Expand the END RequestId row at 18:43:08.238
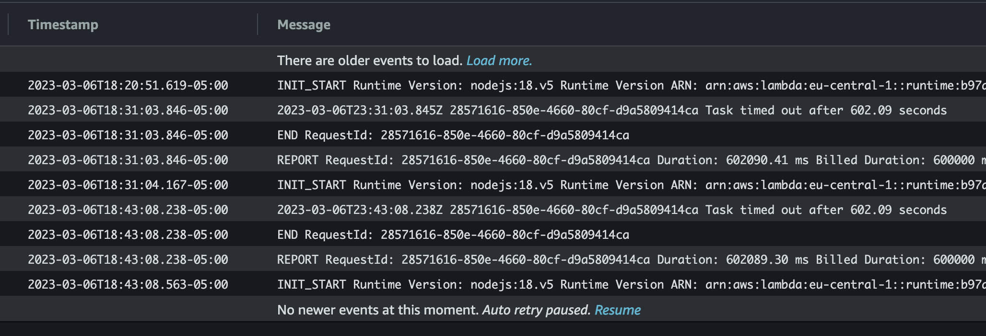This screenshot has height=336, width=986. 432,235
